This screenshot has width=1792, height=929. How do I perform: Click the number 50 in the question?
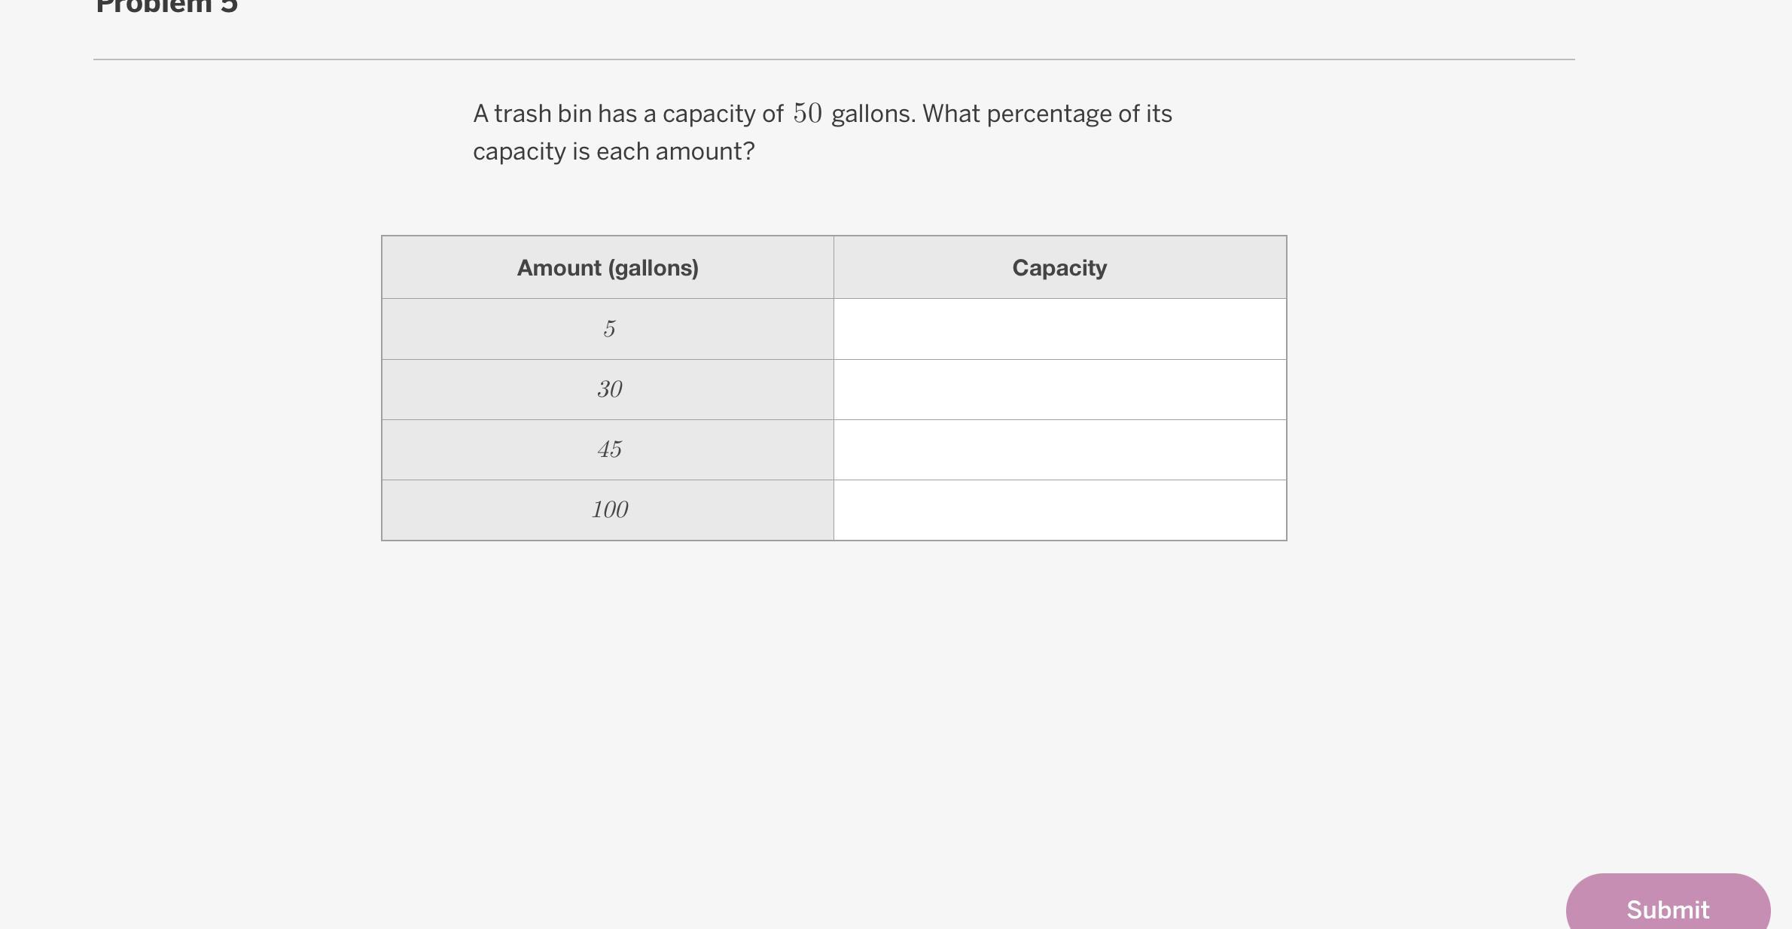(807, 114)
